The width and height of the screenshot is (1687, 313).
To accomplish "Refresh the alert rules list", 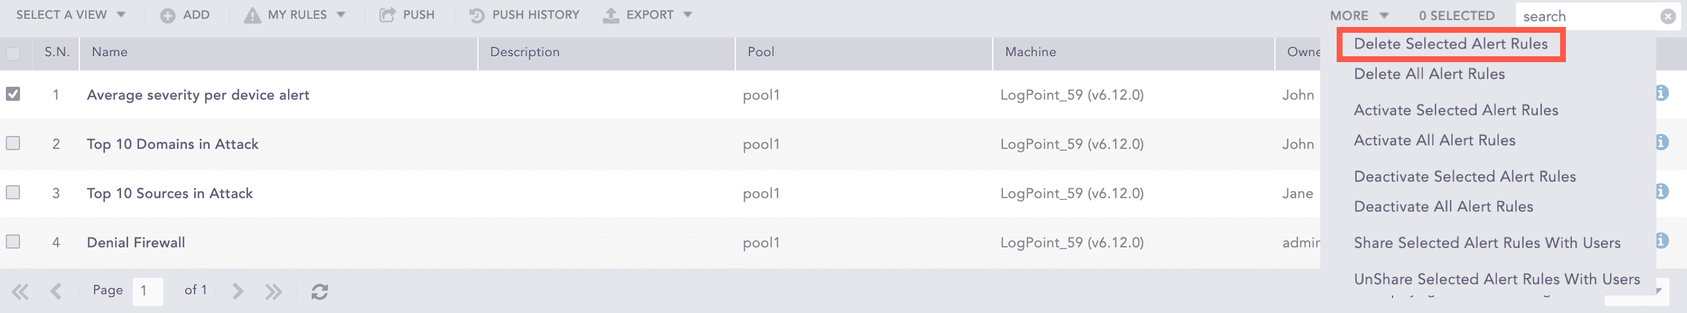I will coord(320,291).
